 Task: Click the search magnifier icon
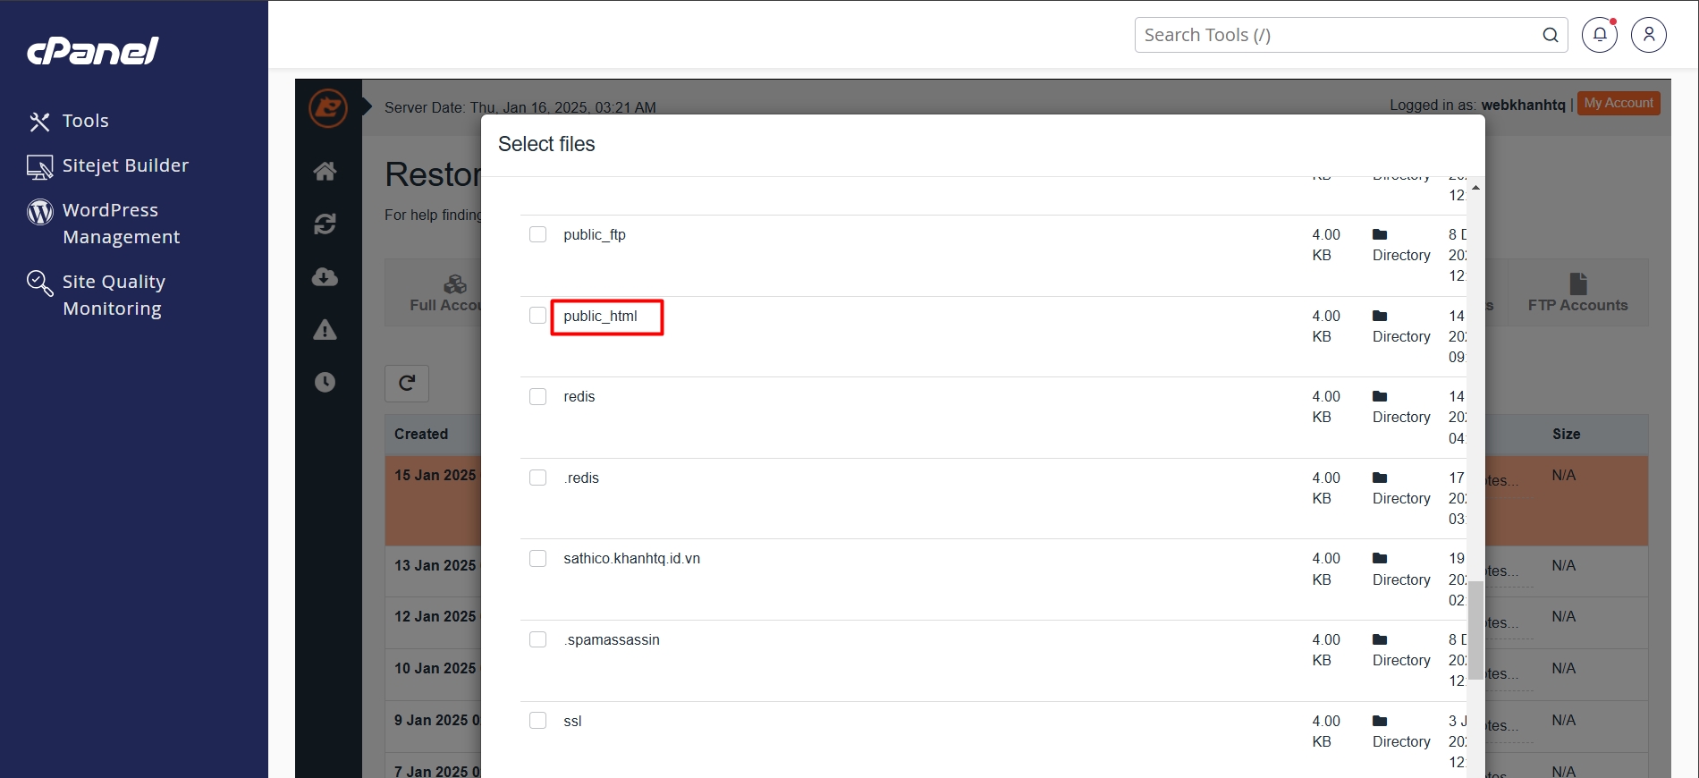(x=1551, y=35)
